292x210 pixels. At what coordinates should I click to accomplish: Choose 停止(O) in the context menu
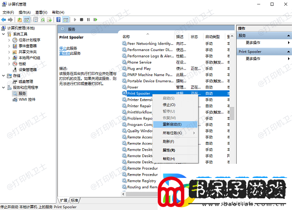tap(175, 105)
